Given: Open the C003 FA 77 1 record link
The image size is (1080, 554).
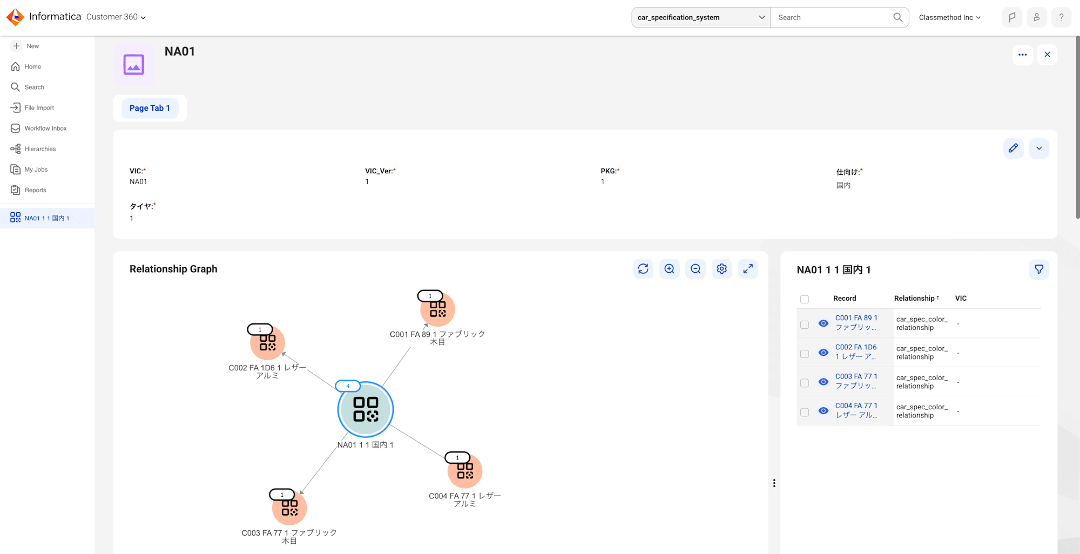Looking at the screenshot, I should click(856, 381).
